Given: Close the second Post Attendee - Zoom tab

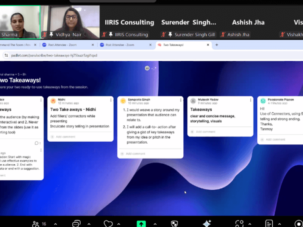Looking at the screenshot, I should coord(150,45).
